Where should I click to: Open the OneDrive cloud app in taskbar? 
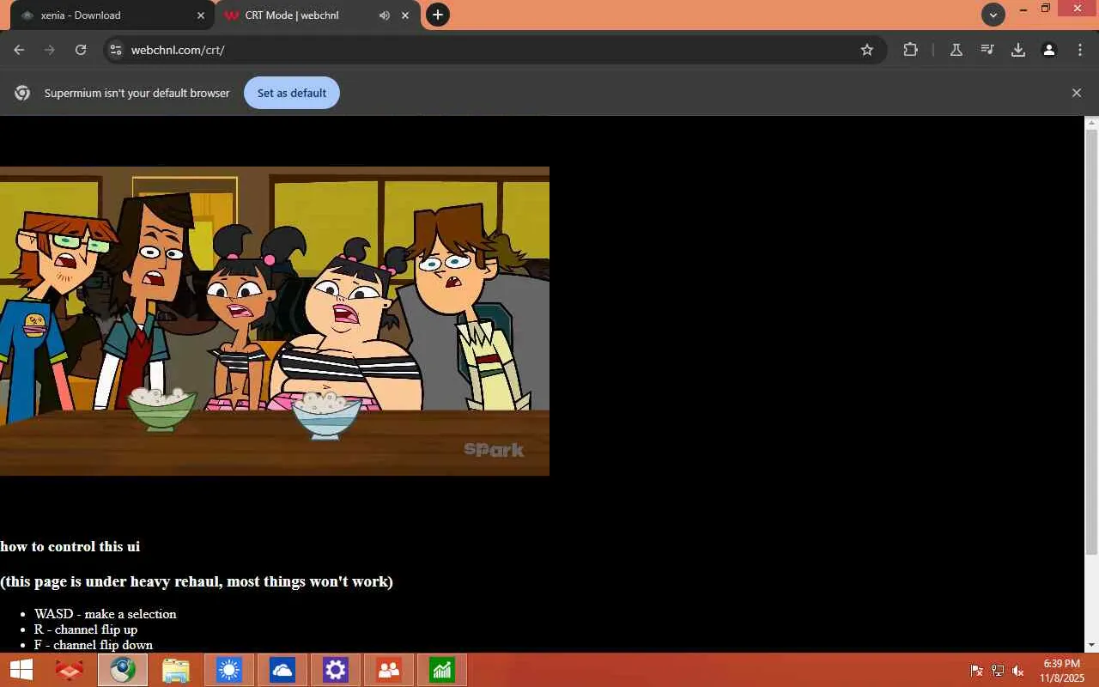(282, 670)
